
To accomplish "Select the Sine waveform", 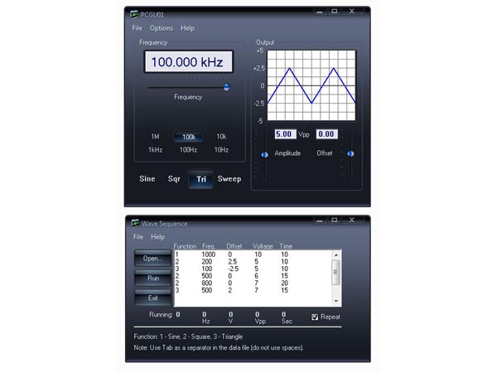I will (x=147, y=179).
